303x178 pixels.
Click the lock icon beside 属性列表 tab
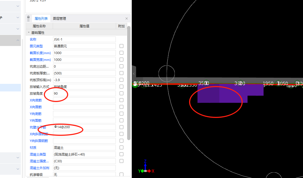(x=28, y=17)
